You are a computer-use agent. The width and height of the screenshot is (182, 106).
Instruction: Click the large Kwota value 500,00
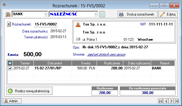pyautogui.click(x=33, y=54)
